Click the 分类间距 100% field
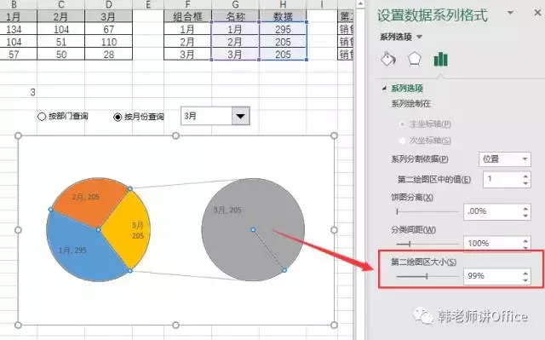Screen dimensions: 545x340 pyautogui.click(x=492, y=243)
